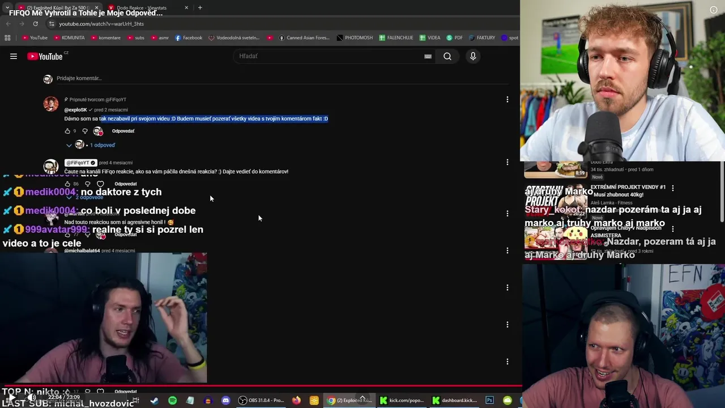The height and width of the screenshot is (408, 725).
Task: Switch to OBS 31.0.4 taskbar window
Action: [x=262, y=401]
